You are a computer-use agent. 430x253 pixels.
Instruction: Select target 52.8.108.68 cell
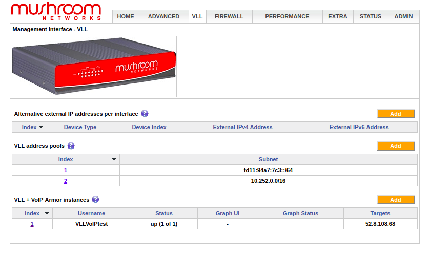tap(380, 224)
